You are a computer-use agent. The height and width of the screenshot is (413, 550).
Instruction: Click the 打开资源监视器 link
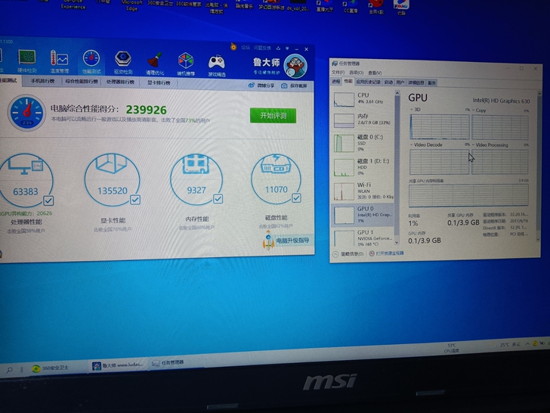coord(389,253)
